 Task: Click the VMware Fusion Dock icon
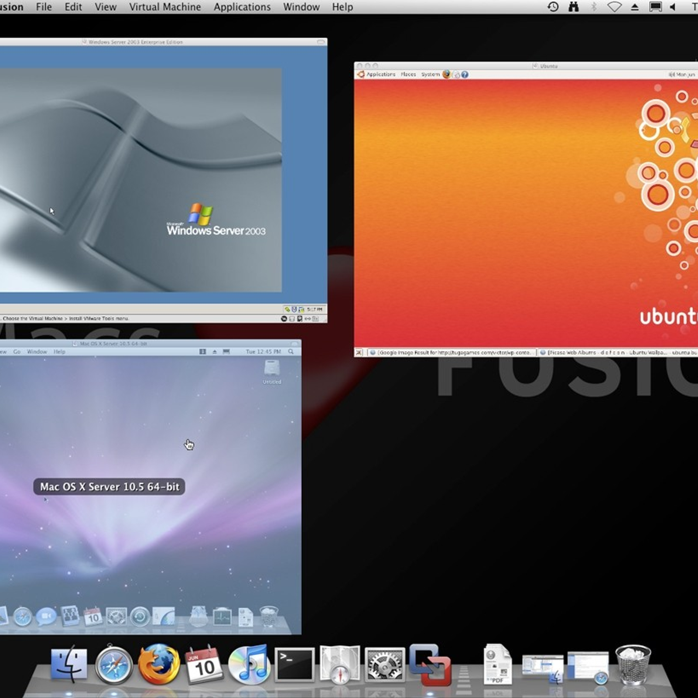click(430, 665)
